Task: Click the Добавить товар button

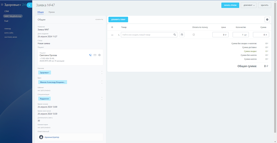Action: point(118,19)
